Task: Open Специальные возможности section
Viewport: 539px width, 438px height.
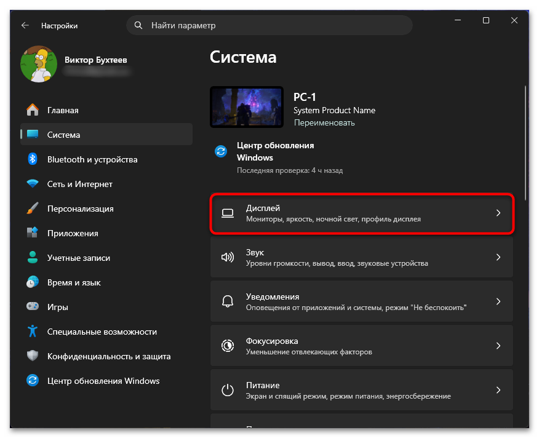Action: click(x=106, y=332)
